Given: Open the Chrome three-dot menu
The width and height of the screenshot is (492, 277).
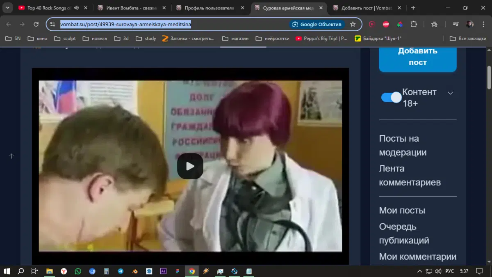Looking at the screenshot, I should tap(483, 24).
